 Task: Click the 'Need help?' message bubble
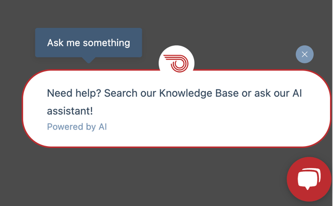pyautogui.click(x=176, y=108)
